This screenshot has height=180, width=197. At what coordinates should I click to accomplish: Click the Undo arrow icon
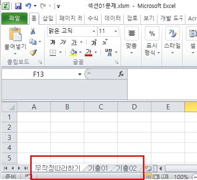pos(28,6)
